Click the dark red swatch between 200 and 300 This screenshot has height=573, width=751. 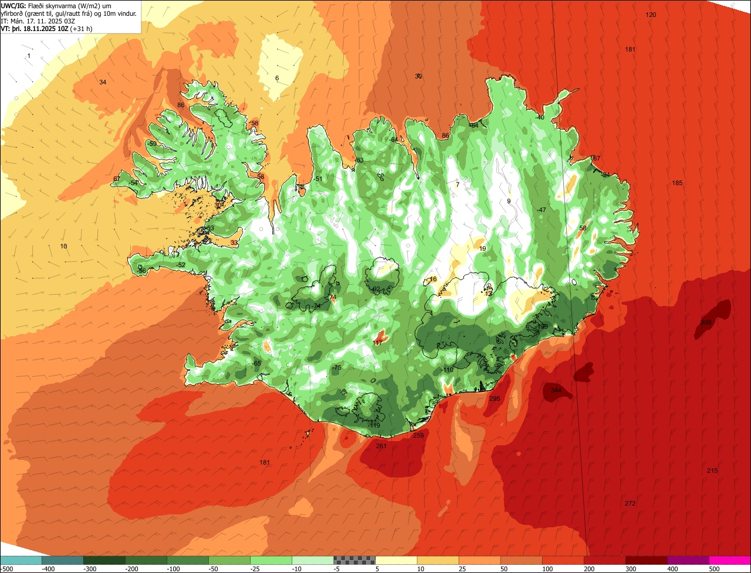point(604,560)
